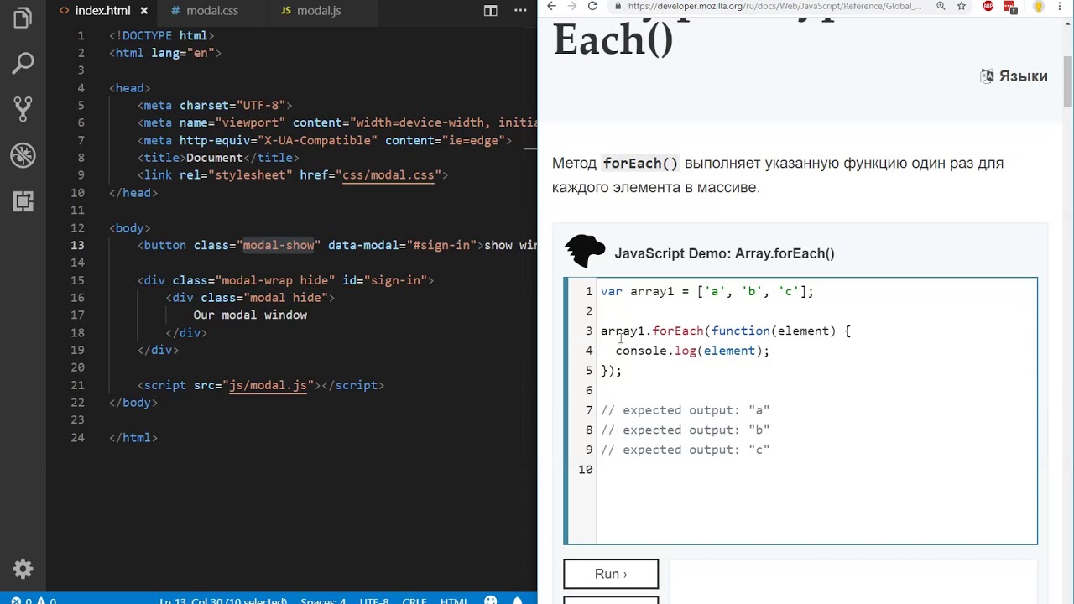Image resolution: width=1074 pixels, height=604 pixels.
Task: View site info via the lock icon
Action: coord(618,6)
